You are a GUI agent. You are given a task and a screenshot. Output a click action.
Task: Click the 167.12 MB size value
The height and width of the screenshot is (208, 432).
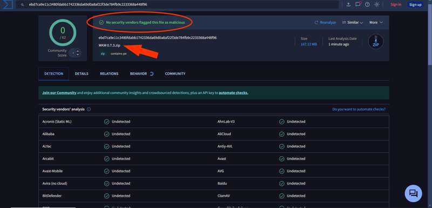[308, 44]
